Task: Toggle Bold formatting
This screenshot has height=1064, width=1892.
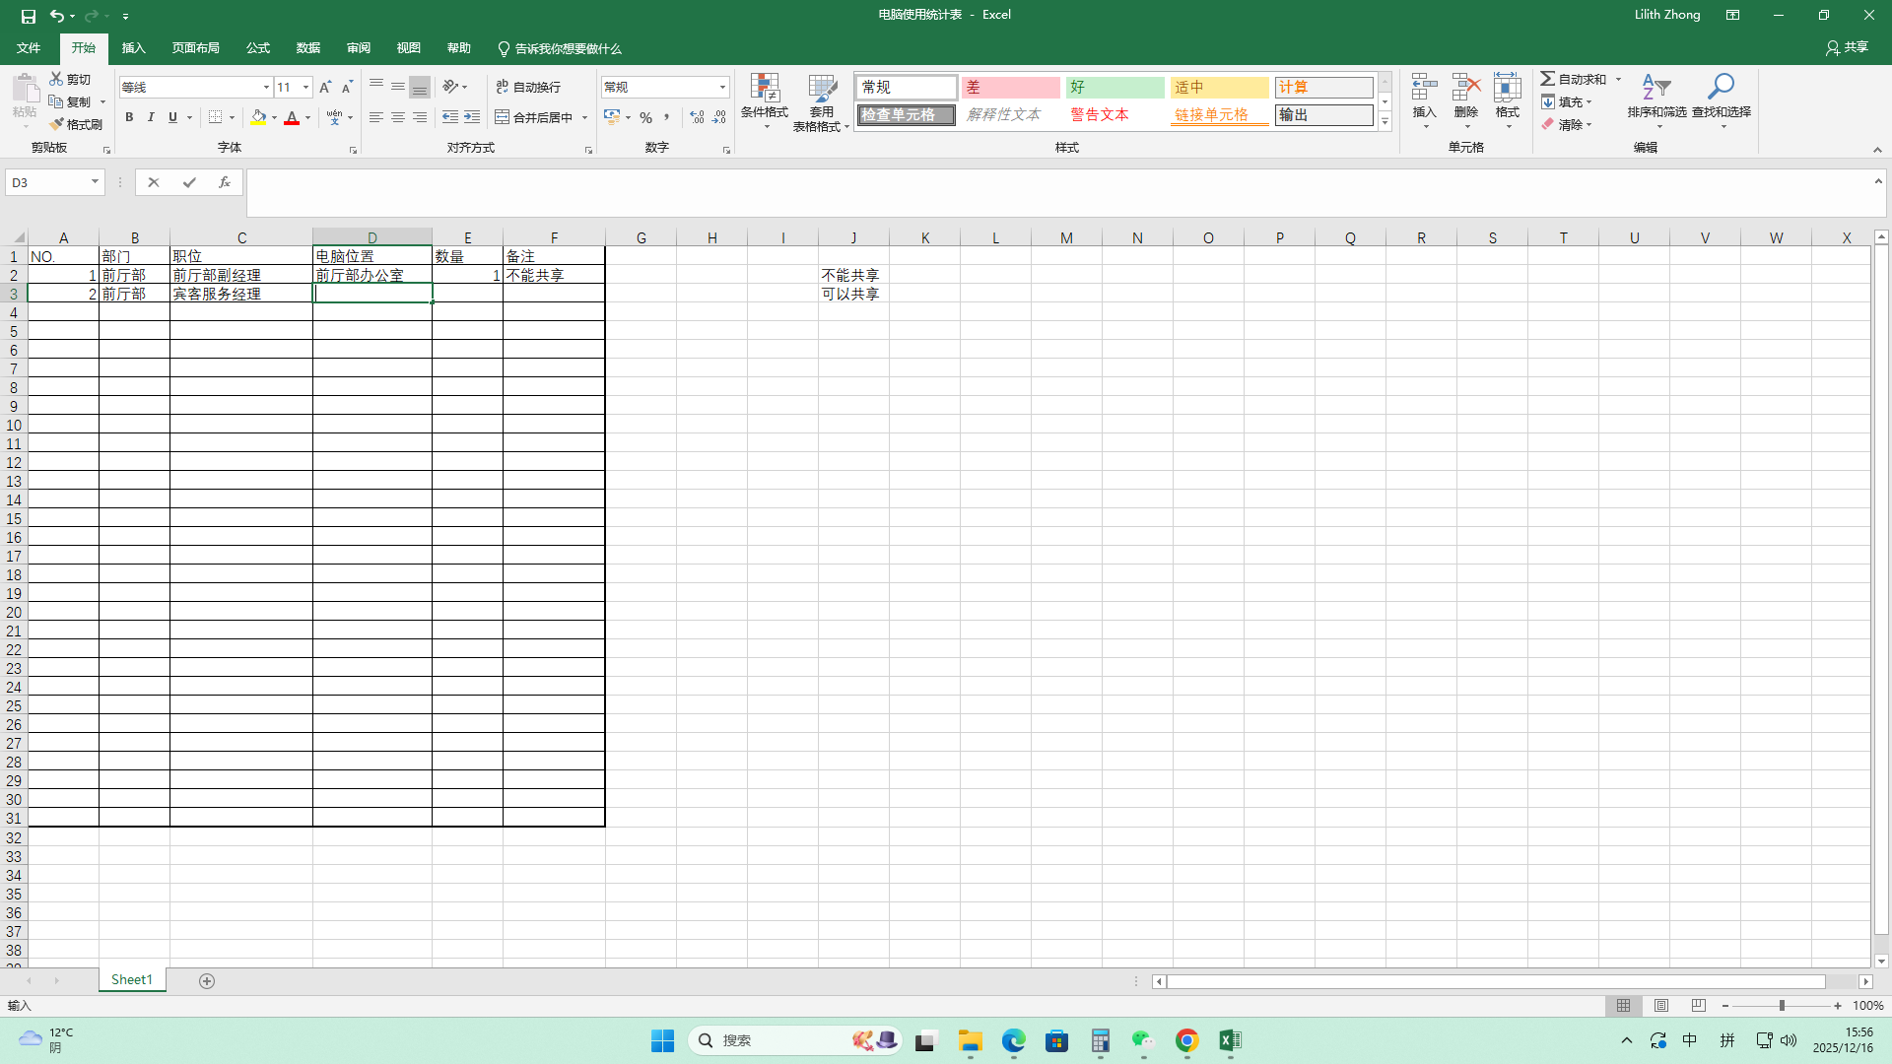Action: tap(129, 117)
